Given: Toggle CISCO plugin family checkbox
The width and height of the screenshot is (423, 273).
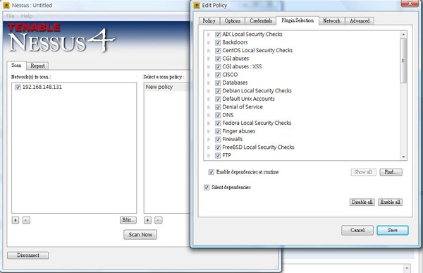Looking at the screenshot, I should 218,75.
